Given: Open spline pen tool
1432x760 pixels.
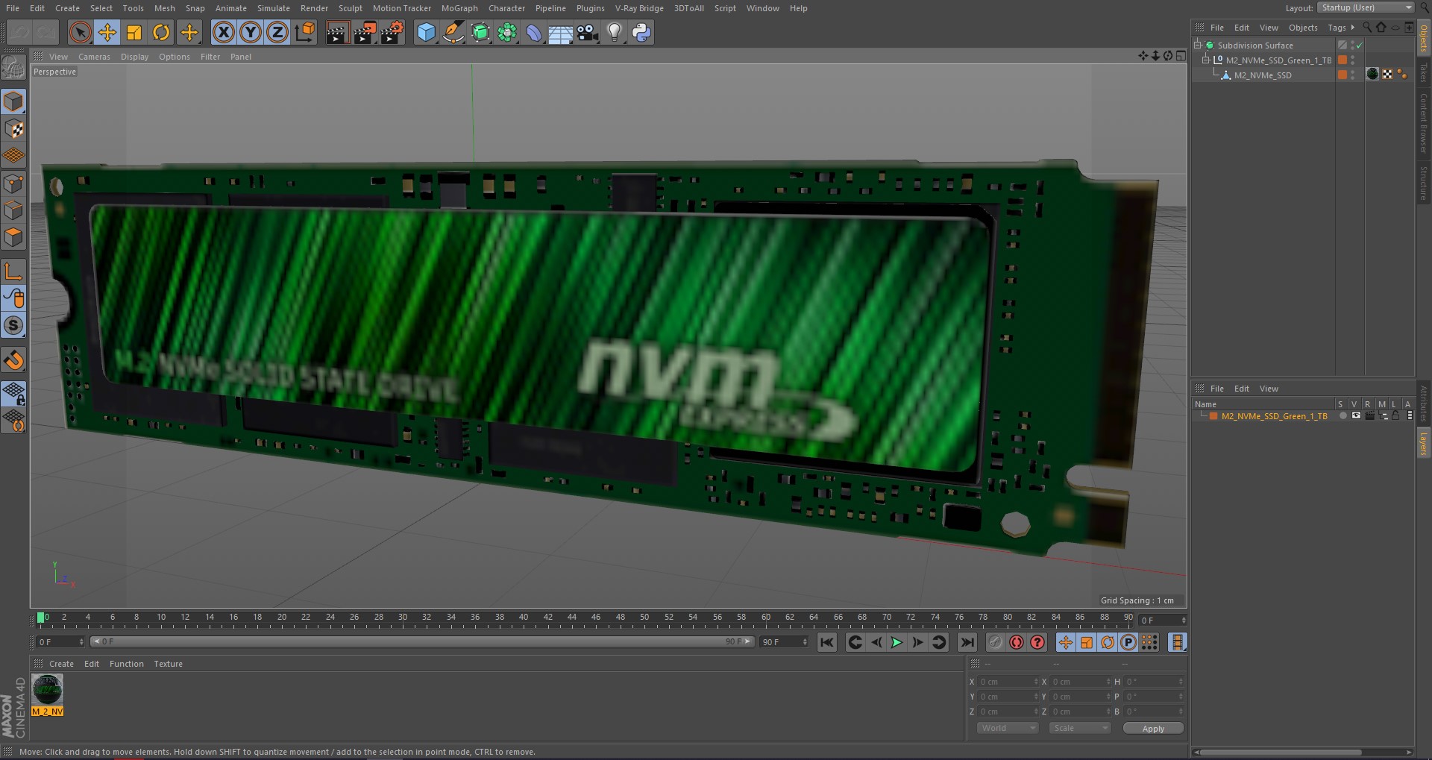Looking at the screenshot, I should click(453, 32).
